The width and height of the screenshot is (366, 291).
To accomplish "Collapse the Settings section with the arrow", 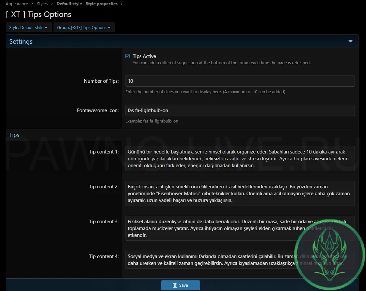I will click(x=350, y=41).
